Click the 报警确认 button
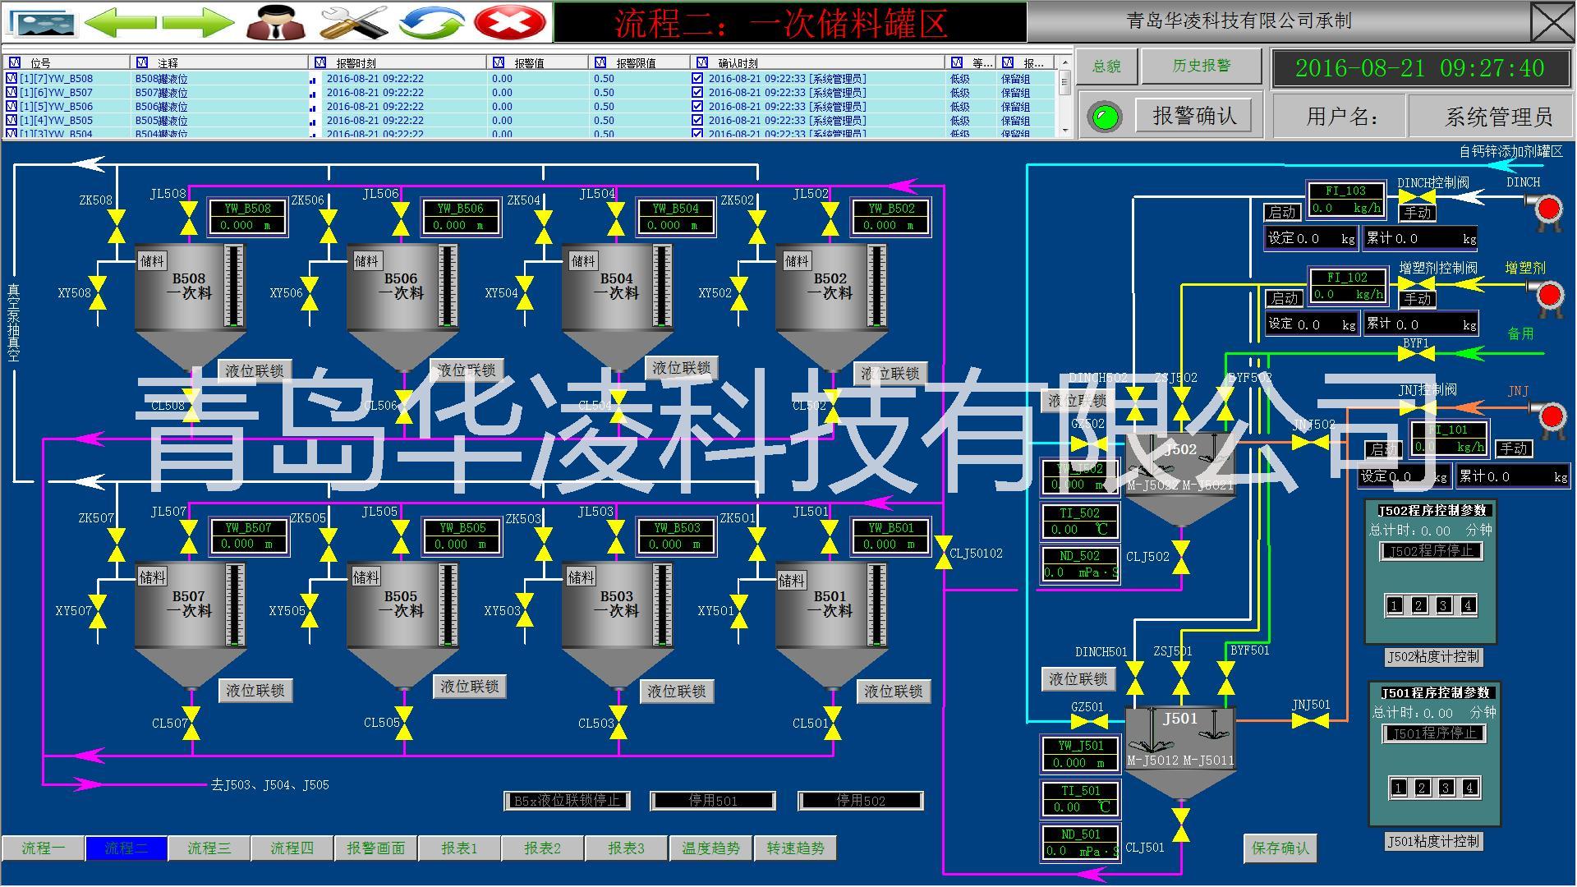The width and height of the screenshot is (1577, 887). click(x=1194, y=116)
